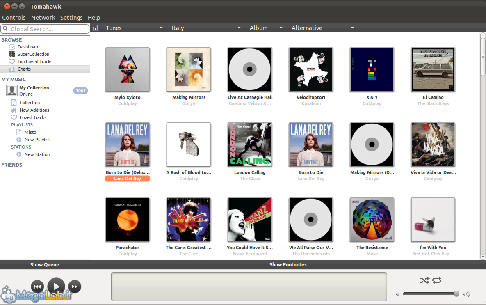Click My Collection avatar icon
Image resolution: width=486 pixels, height=305 pixels.
pyautogui.click(x=12, y=91)
